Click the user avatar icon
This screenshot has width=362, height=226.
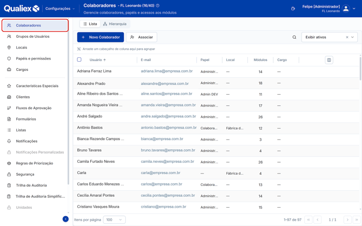coord(346,9)
